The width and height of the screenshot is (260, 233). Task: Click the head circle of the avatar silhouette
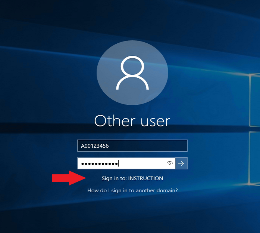(x=132, y=67)
